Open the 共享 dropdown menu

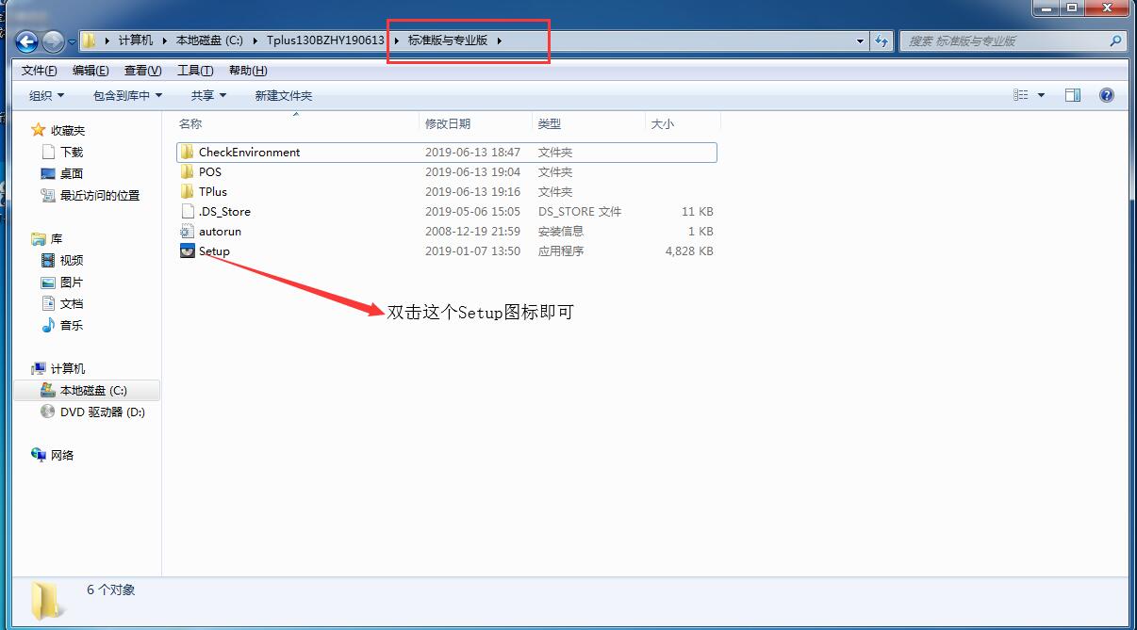[206, 94]
